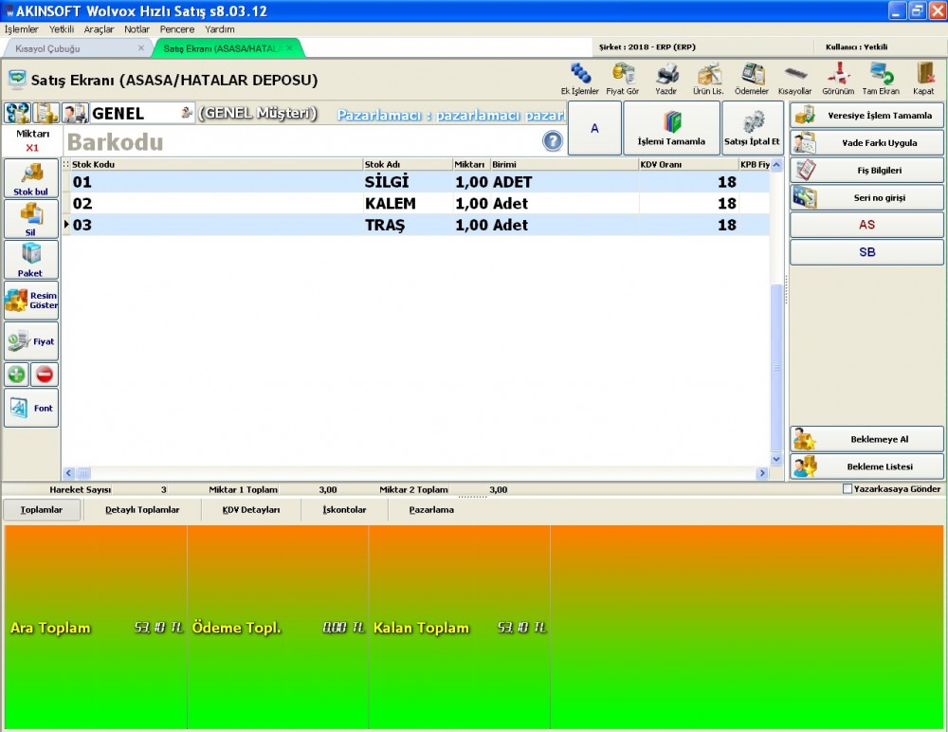Select the KALEM row
The height and width of the screenshot is (732, 948).
(416, 203)
